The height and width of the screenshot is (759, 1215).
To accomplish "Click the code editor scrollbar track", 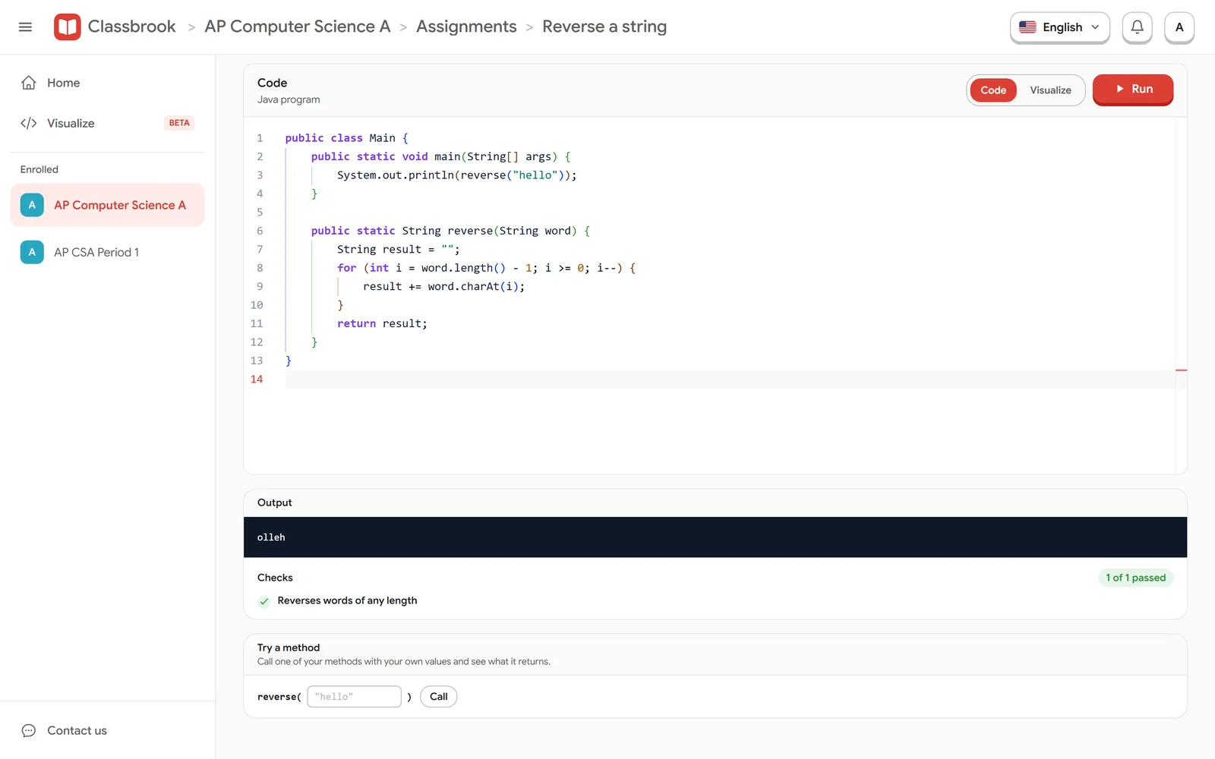I will click(1181, 296).
